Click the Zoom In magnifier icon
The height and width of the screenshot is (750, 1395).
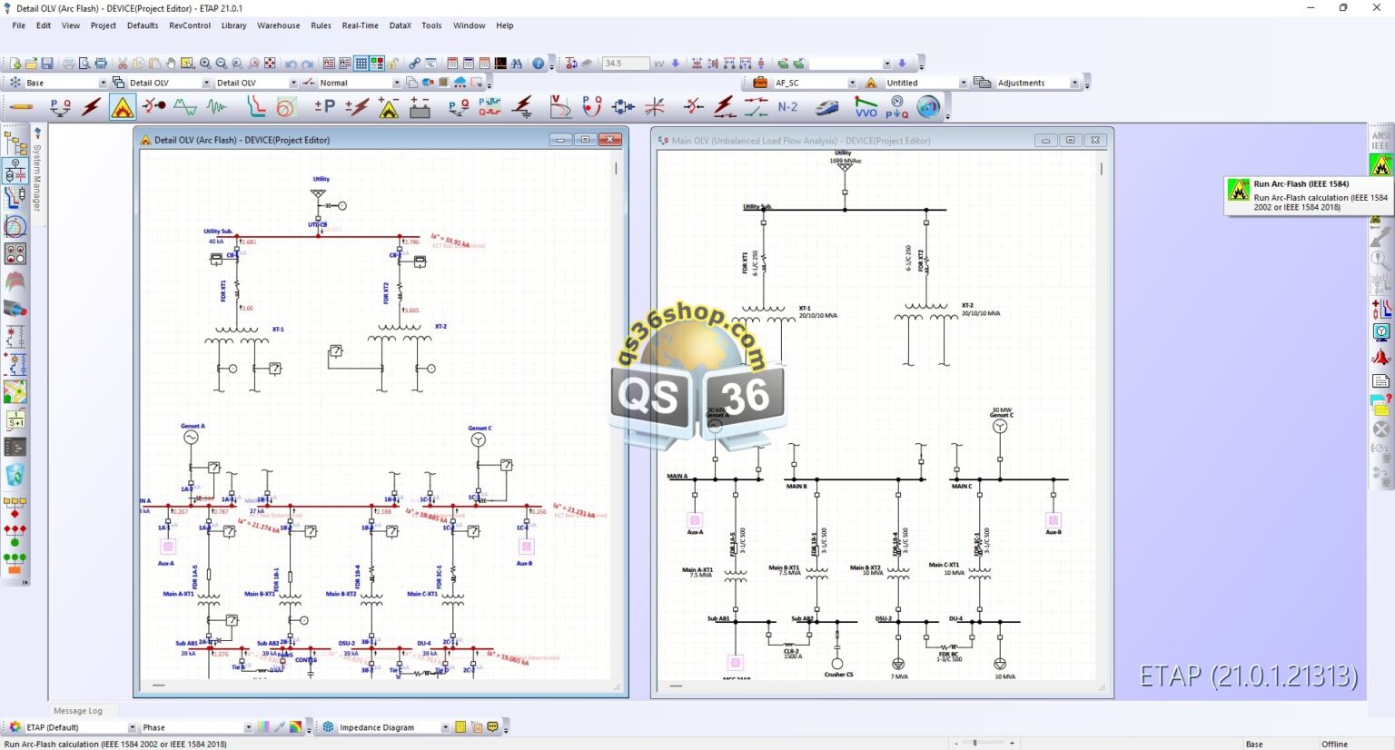click(x=205, y=64)
